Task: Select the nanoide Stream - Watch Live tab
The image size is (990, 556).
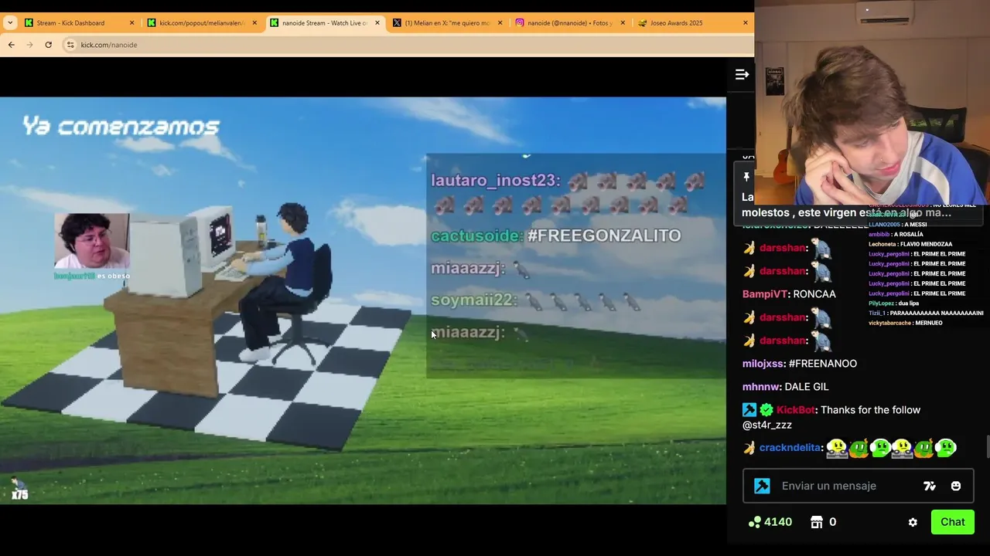Action: tap(324, 22)
